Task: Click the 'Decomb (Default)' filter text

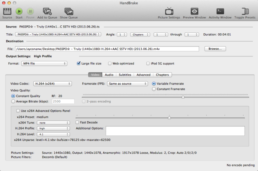Action: (x=54, y=157)
